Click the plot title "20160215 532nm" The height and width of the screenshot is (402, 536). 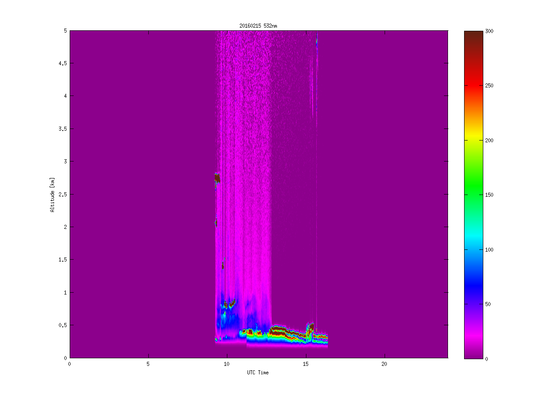click(258, 26)
